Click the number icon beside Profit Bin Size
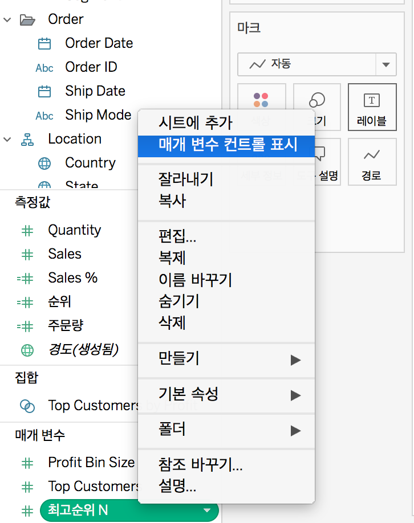 [x=27, y=463]
